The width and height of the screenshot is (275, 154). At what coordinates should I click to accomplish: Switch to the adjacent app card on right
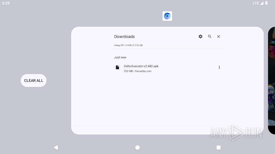pos(272,80)
